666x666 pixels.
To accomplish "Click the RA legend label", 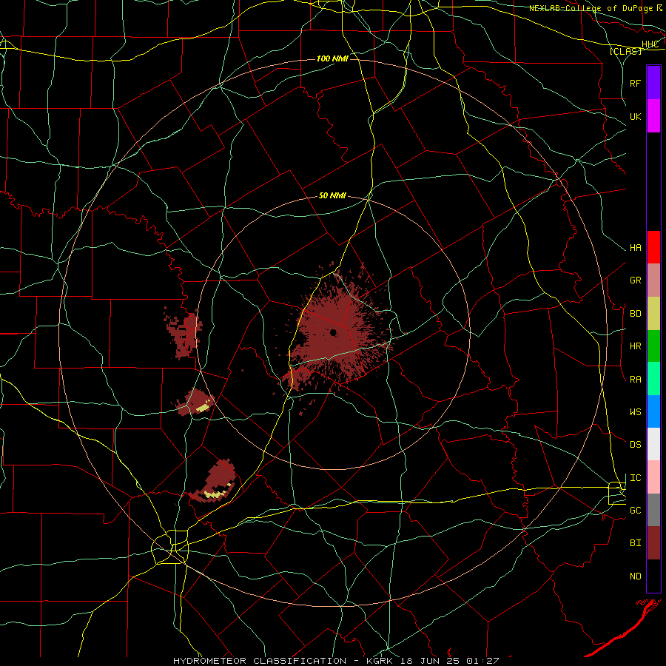I will point(635,380).
